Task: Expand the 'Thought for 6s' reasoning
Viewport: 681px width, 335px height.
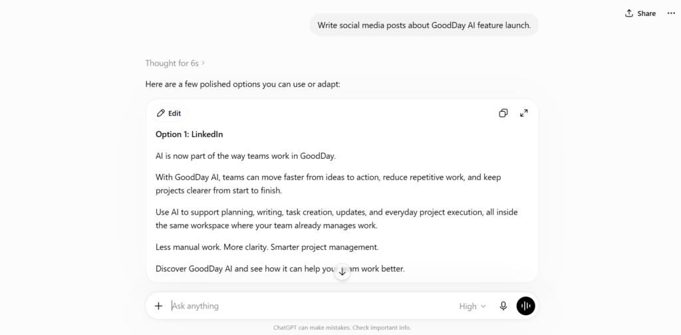Action: coord(175,63)
